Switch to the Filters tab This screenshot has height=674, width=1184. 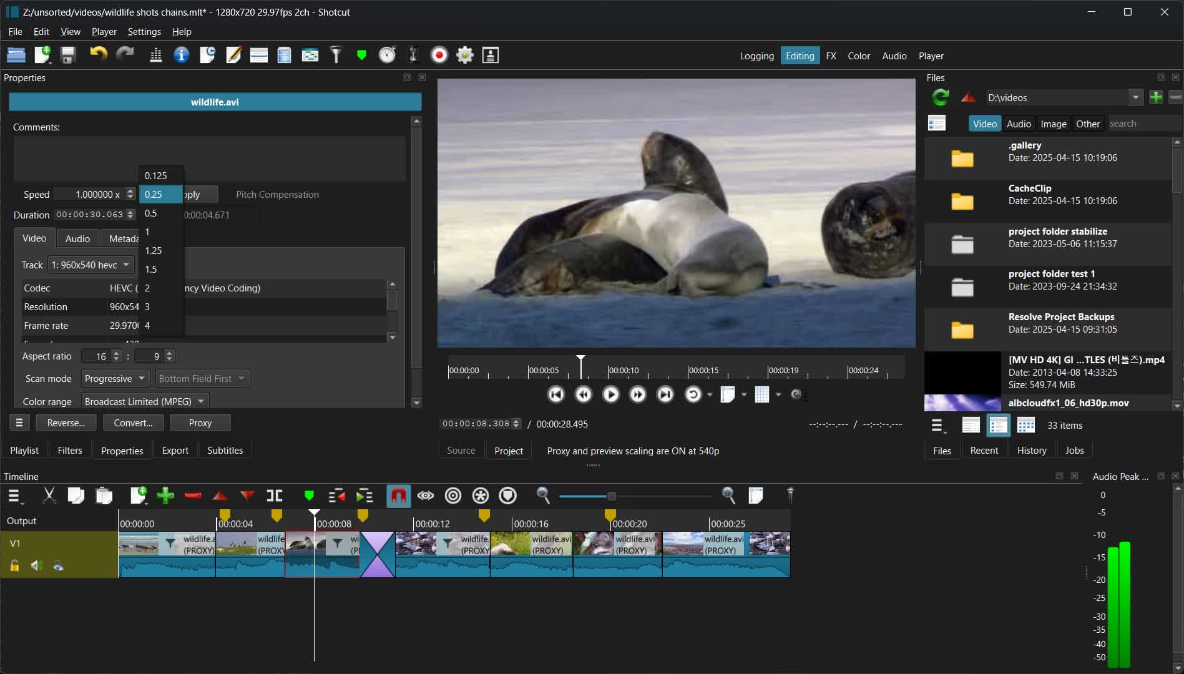coord(70,451)
